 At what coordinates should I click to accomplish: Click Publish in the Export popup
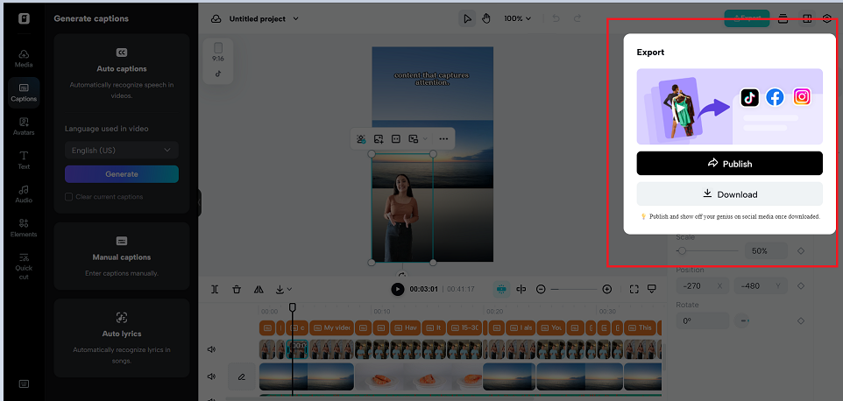[730, 163]
